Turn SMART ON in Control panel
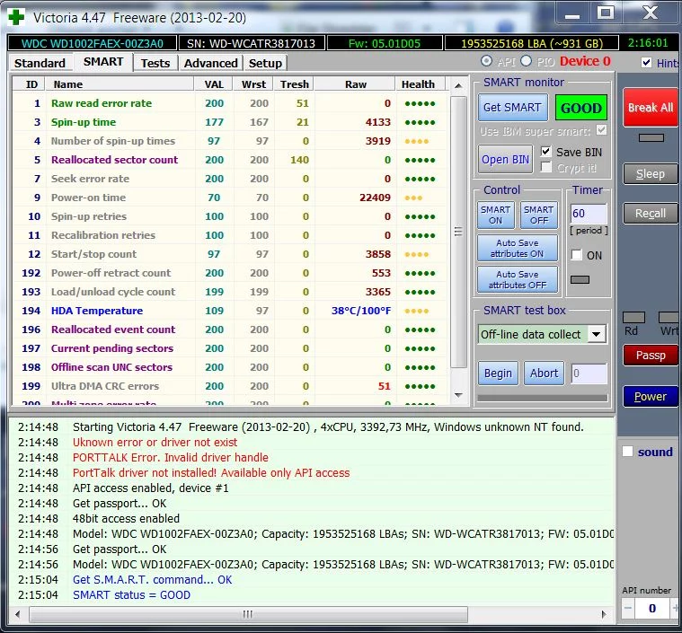Viewport: 682px width, 633px height. tap(495, 215)
